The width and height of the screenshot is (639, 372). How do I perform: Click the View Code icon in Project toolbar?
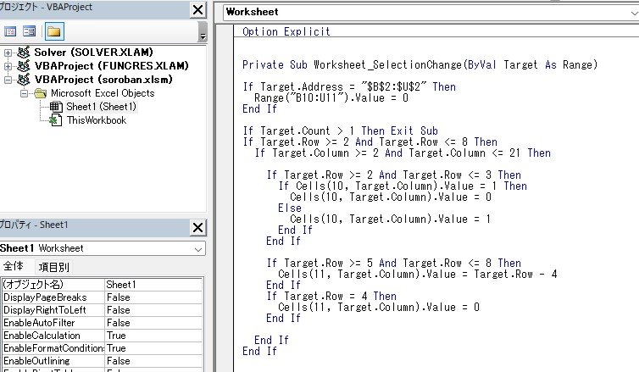coord(10,31)
